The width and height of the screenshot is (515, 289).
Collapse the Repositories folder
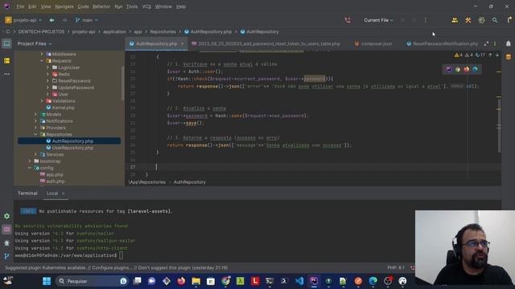pyautogui.click(x=35, y=134)
